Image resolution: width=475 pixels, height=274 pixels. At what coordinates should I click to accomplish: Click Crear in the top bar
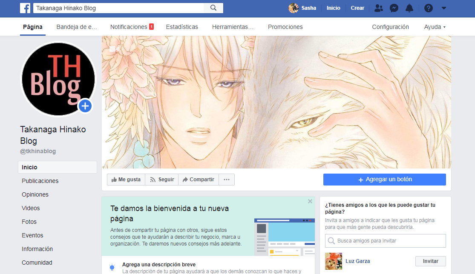357,8
